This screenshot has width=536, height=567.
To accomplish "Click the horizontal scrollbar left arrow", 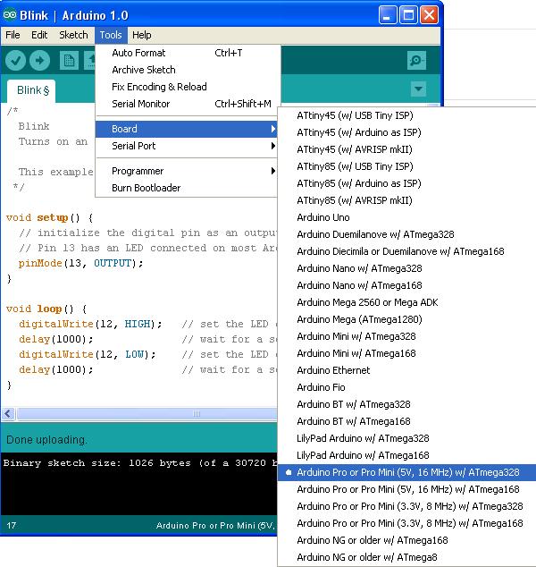I will (9, 413).
